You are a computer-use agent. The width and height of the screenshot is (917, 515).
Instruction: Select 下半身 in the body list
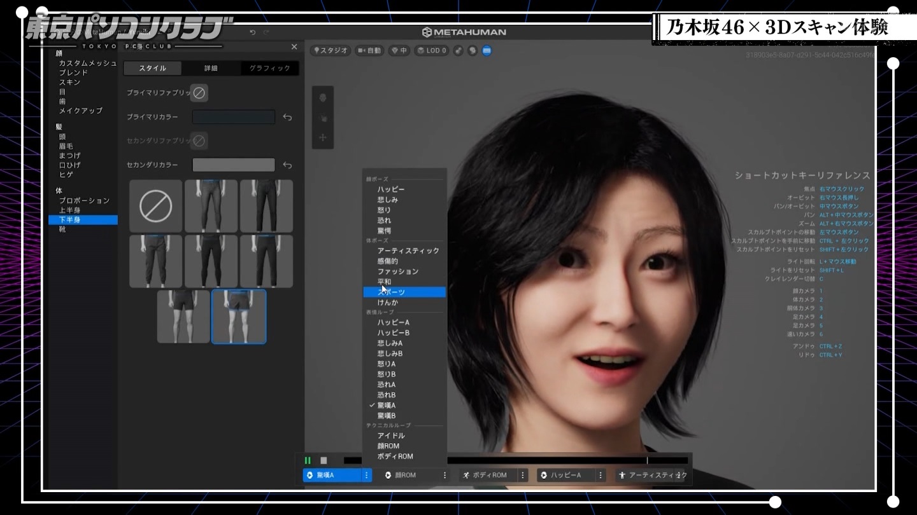[x=83, y=220]
